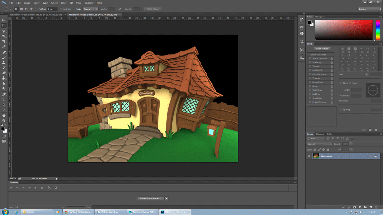
Task: Select the Pen tool
Action: click(4, 94)
